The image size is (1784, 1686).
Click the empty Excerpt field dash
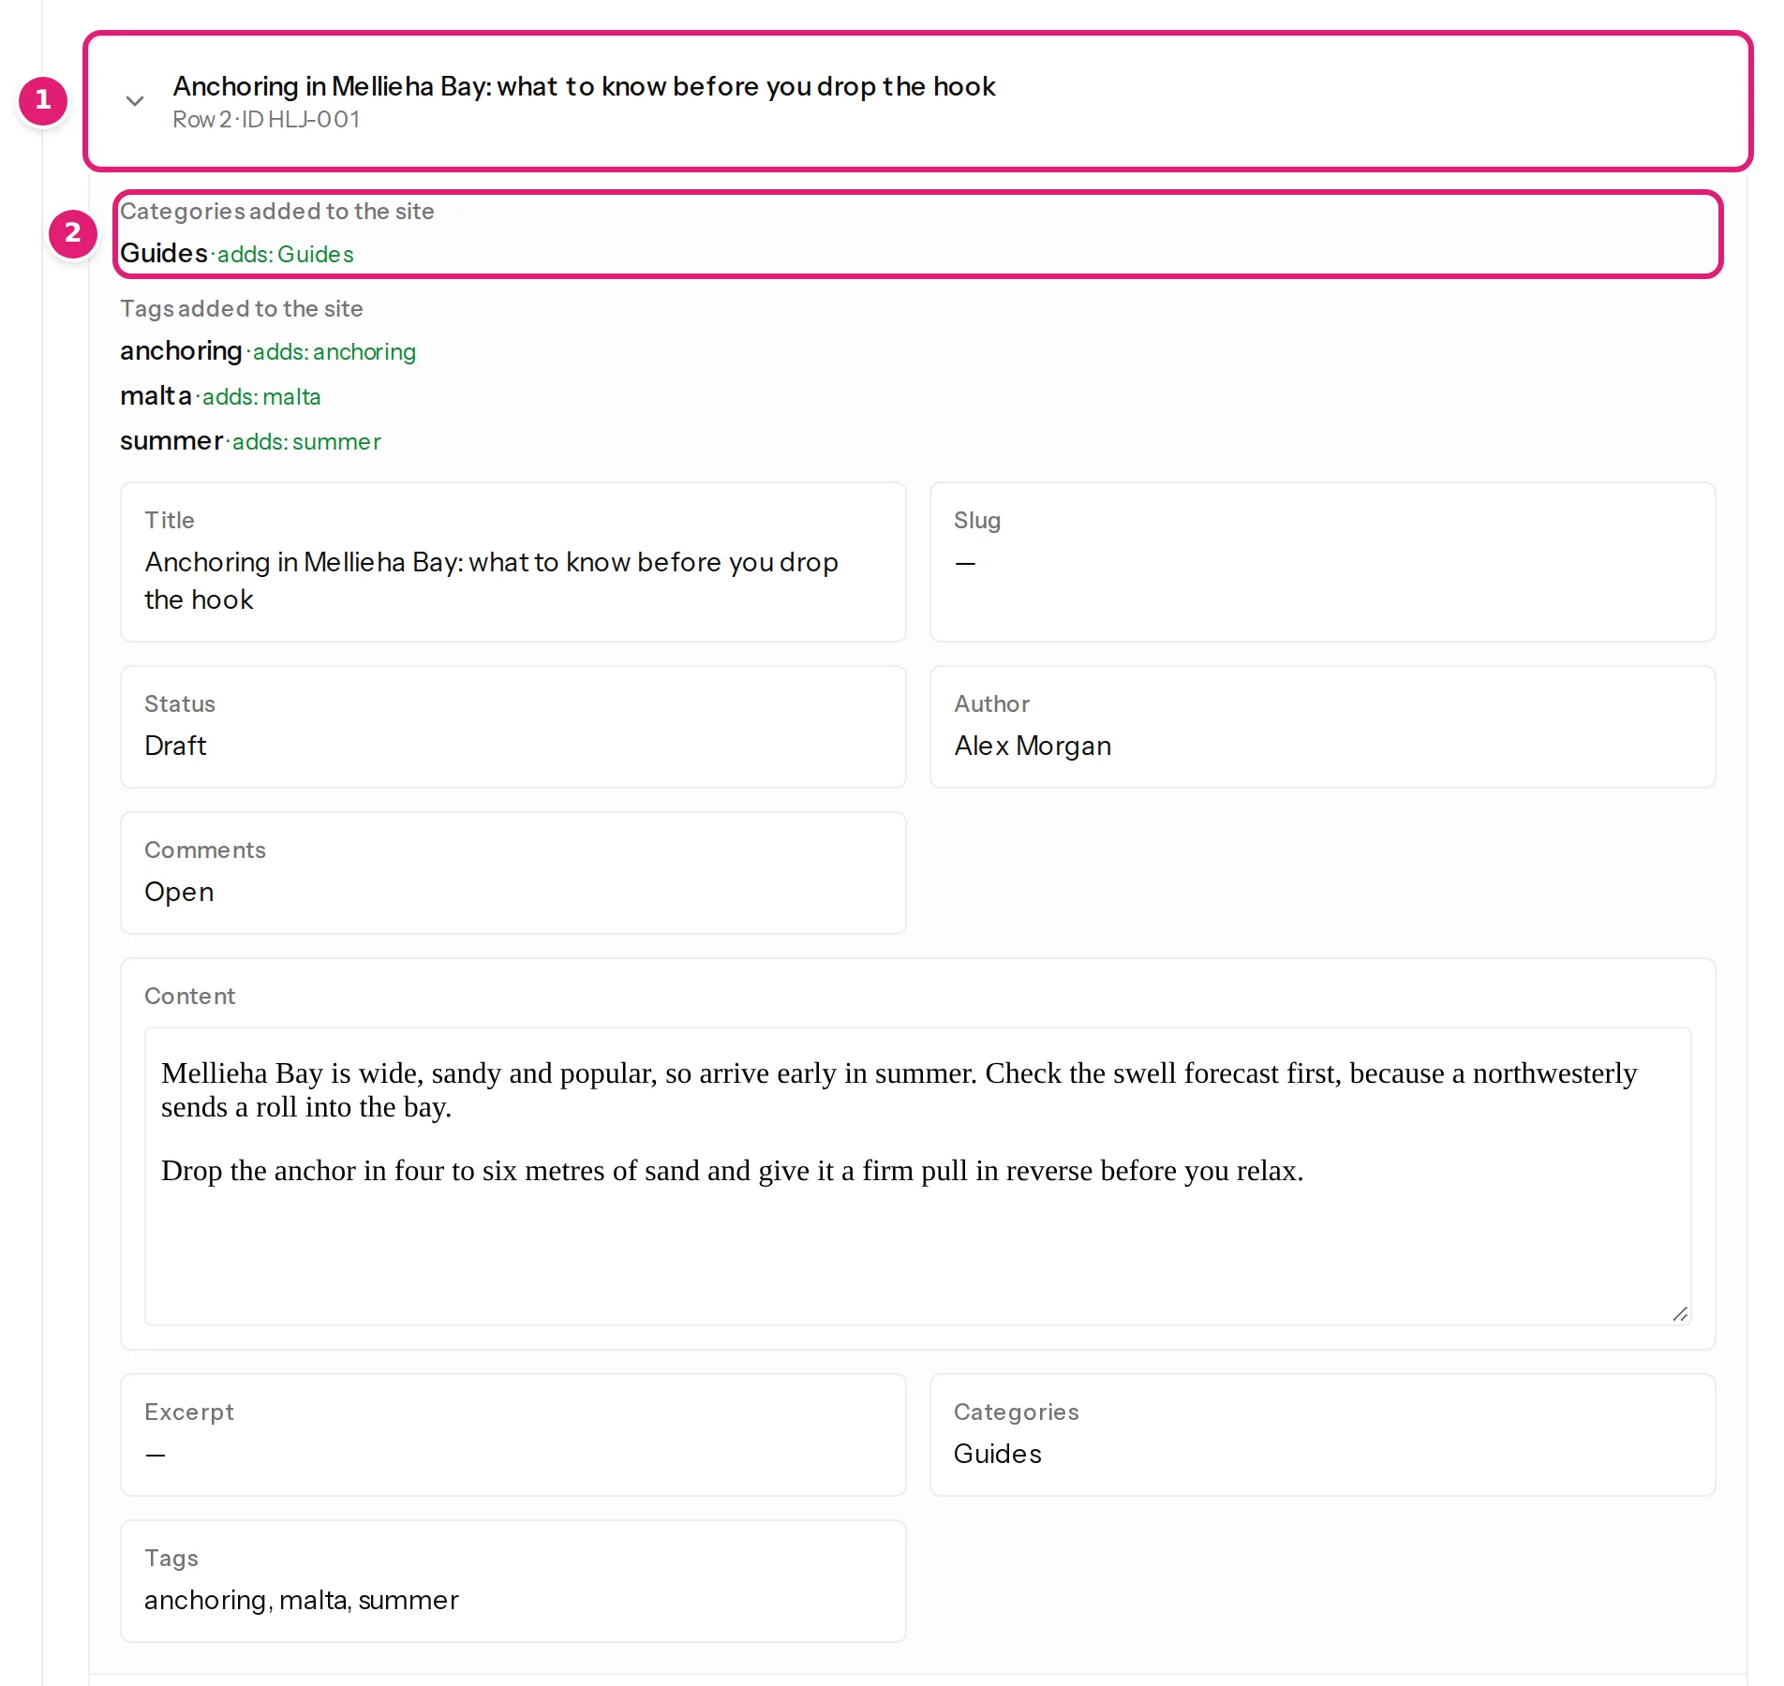click(x=156, y=1454)
